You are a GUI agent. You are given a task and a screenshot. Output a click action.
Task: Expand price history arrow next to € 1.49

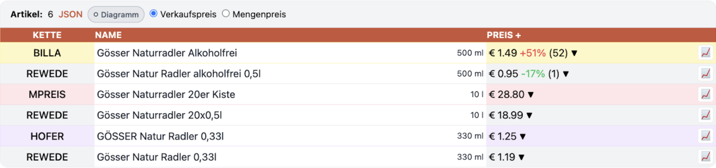tap(574, 53)
